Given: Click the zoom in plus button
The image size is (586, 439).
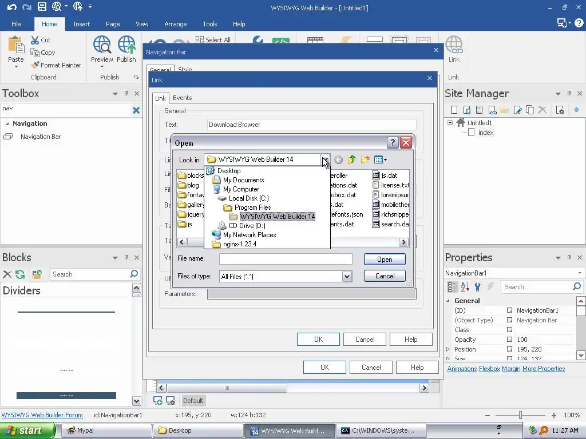Looking at the screenshot, I should tap(554, 415).
